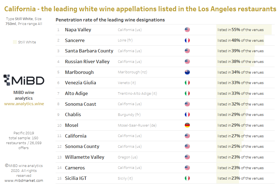This screenshot has height=187, width=278.
Task: Click the US flag beside Willamette Valley
Action: point(187,157)
